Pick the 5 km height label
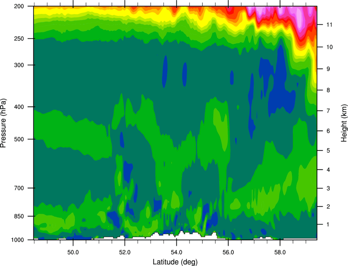Viewport: 348px width, 266px height. pyautogui.click(x=328, y=151)
